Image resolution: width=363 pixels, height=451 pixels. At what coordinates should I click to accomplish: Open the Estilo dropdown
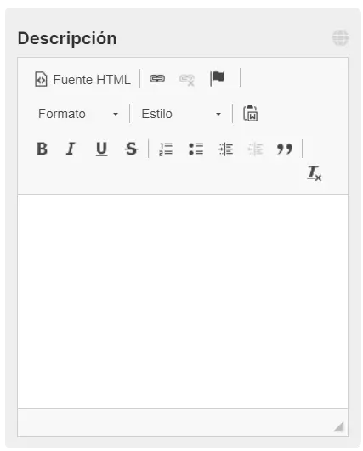[181, 114]
